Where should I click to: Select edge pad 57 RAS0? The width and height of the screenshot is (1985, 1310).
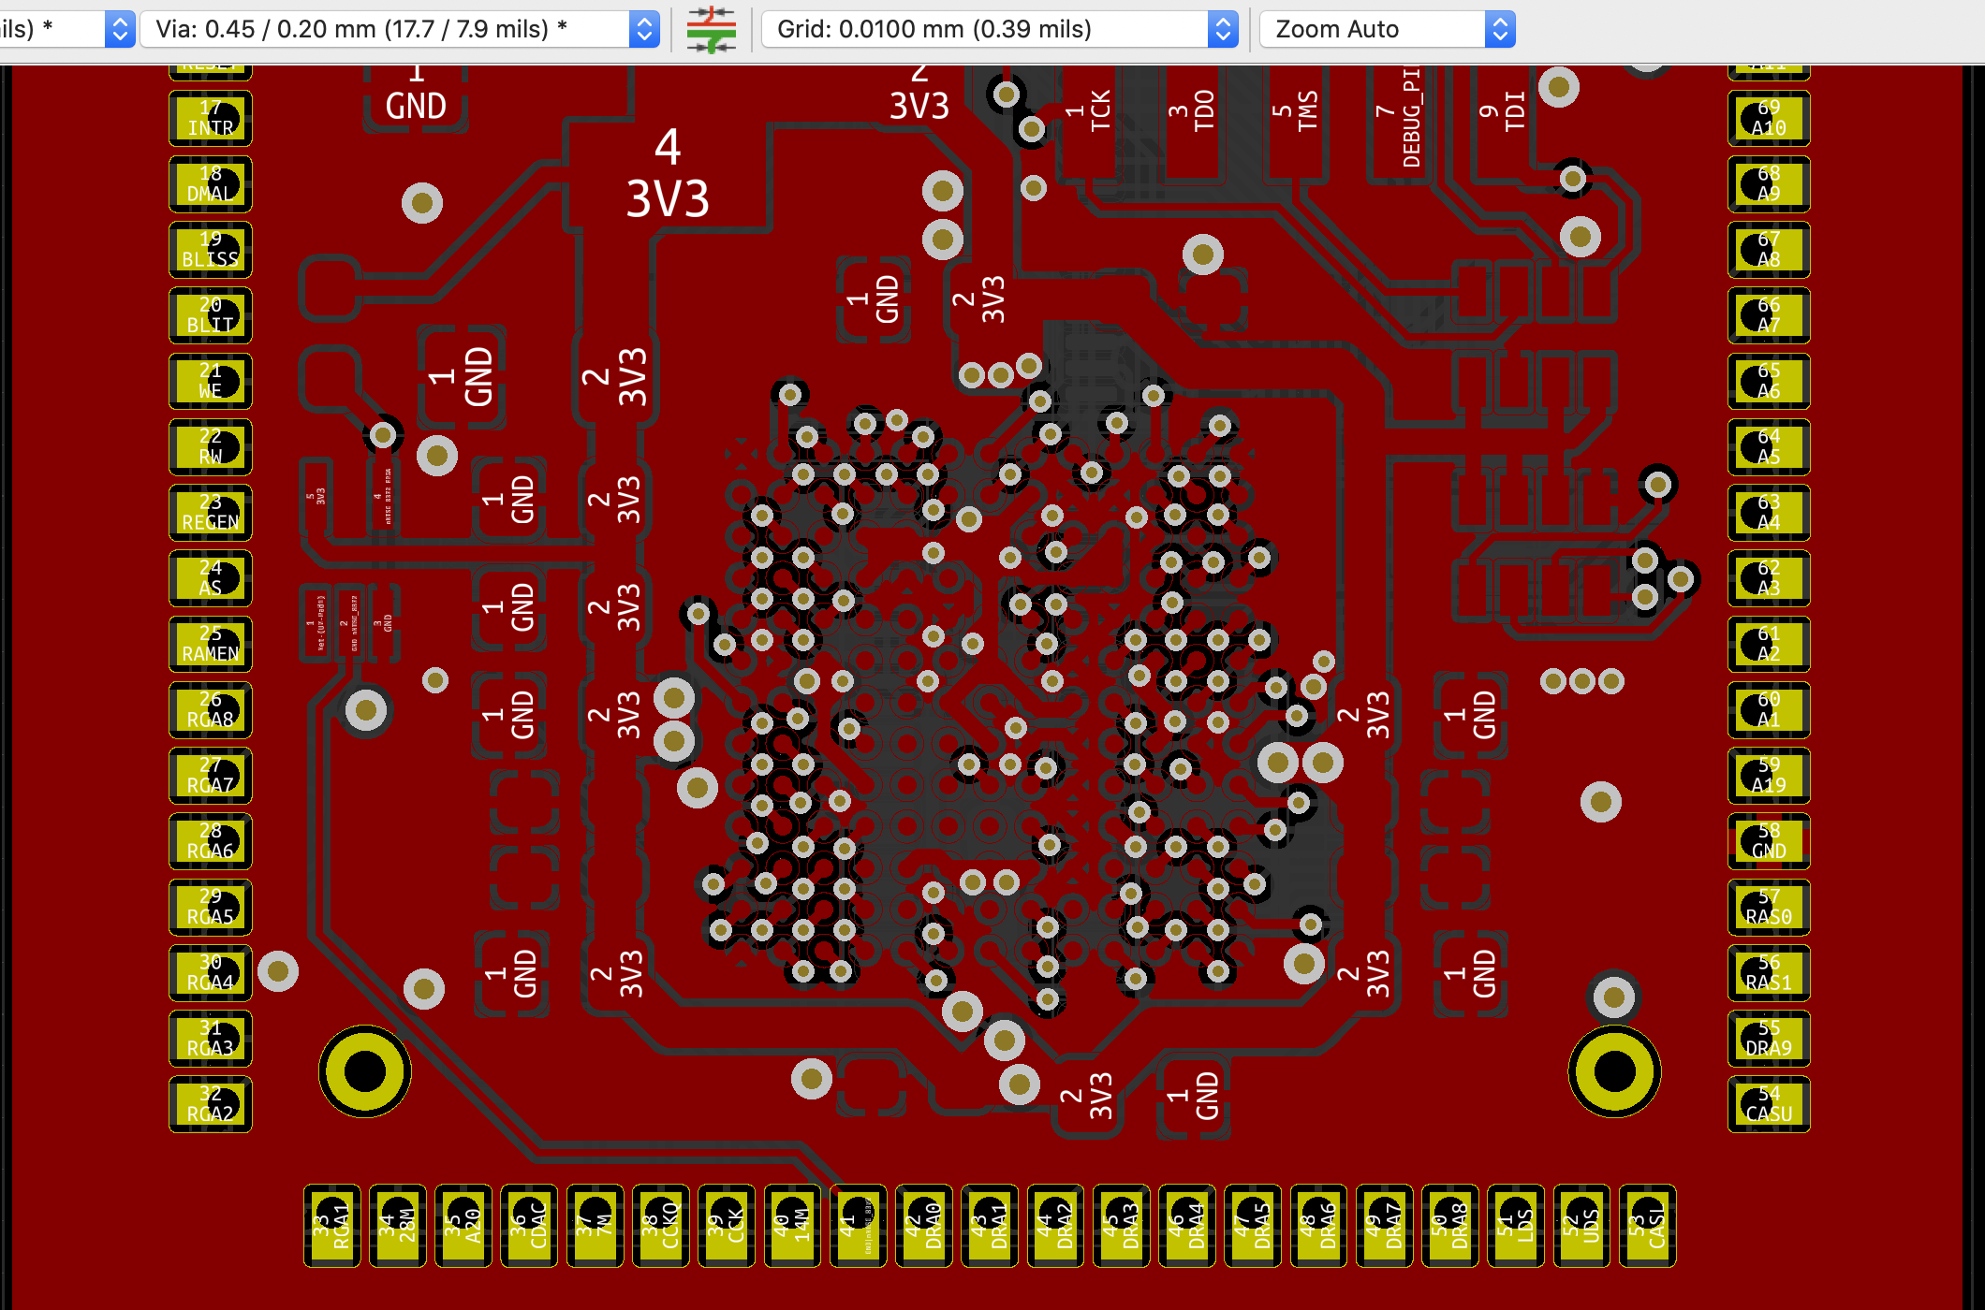(1769, 907)
